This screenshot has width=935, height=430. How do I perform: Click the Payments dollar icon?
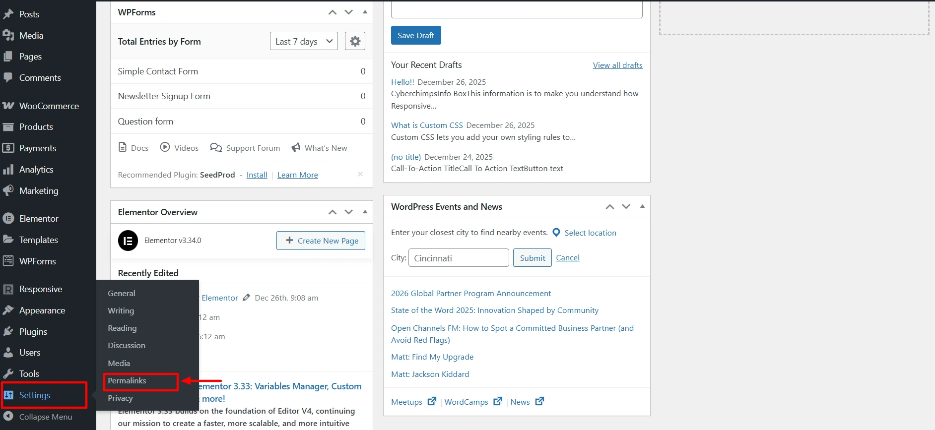tap(8, 148)
